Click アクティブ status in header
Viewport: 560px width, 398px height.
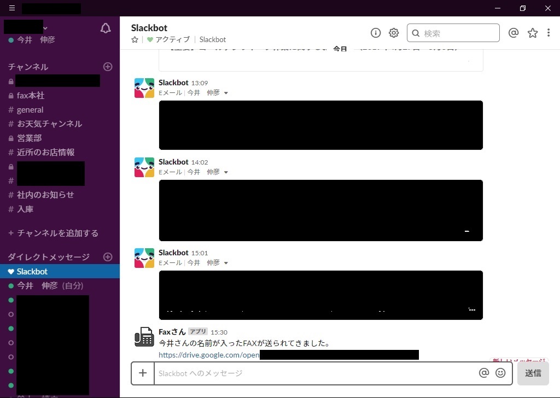tap(172, 39)
